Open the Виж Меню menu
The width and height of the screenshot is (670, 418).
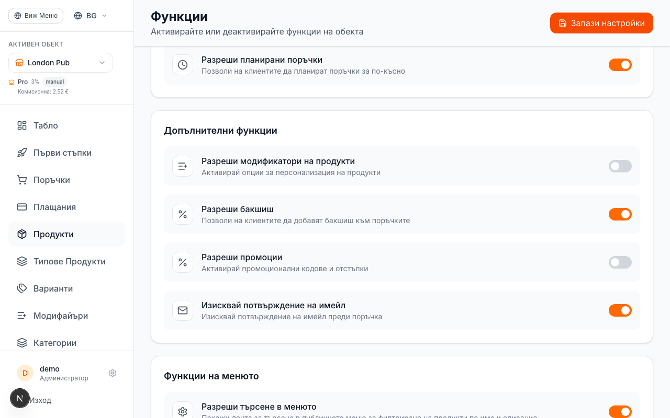click(36, 16)
